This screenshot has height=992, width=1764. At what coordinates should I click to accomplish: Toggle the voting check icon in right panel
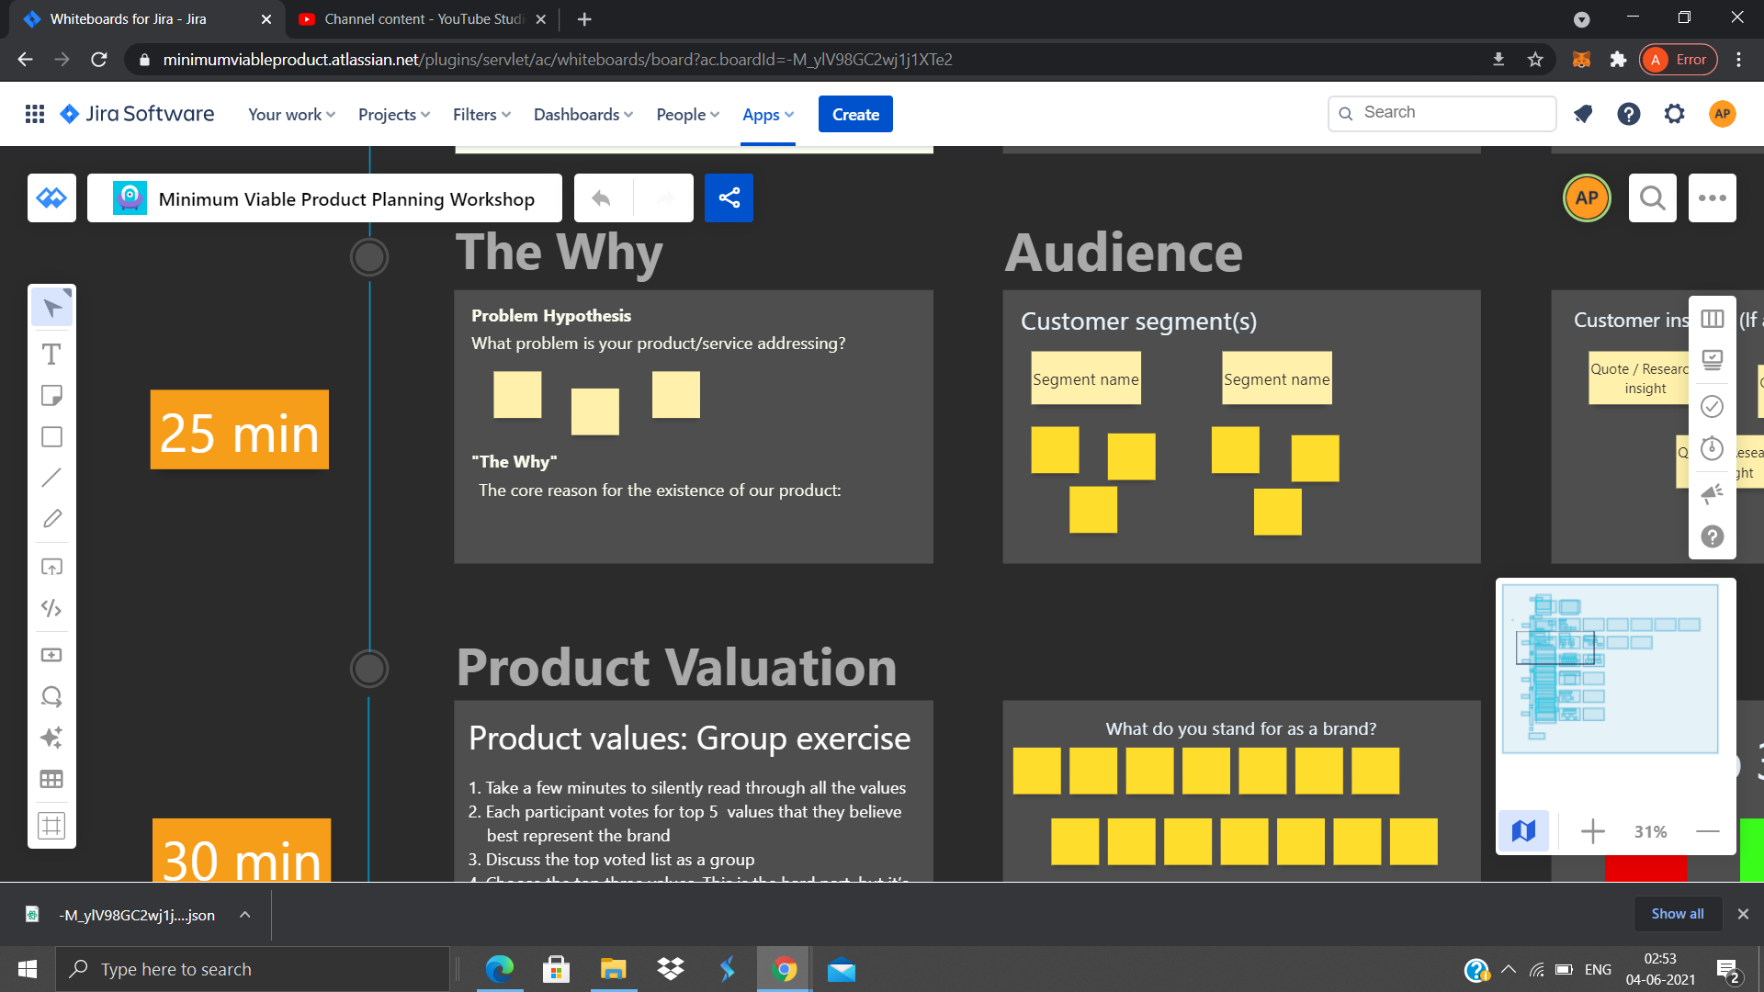pos(1712,406)
